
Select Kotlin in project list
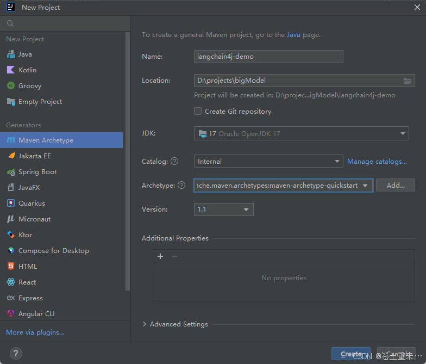click(x=61, y=70)
